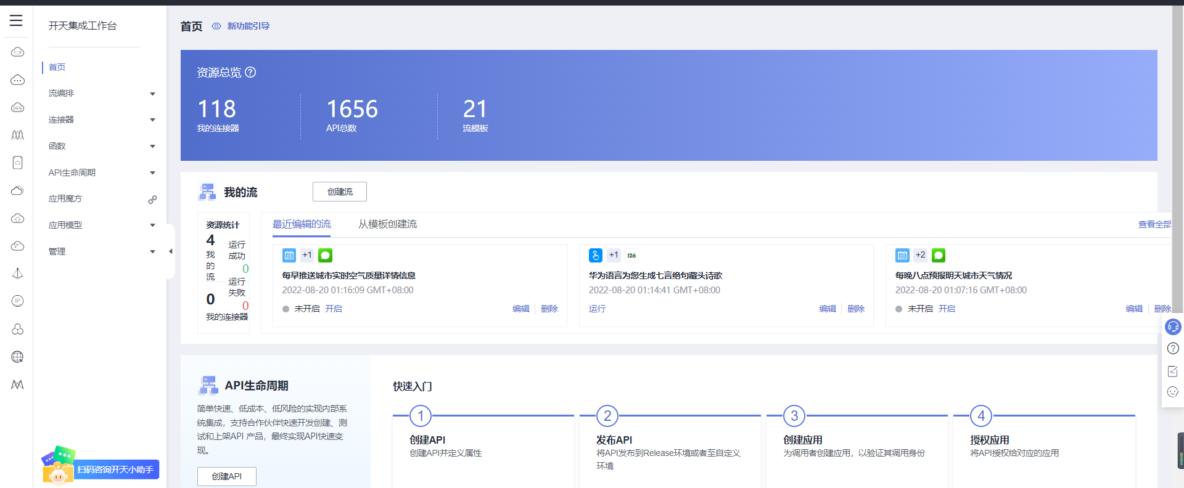Click the link icon beside 应用魔方

click(x=152, y=199)
